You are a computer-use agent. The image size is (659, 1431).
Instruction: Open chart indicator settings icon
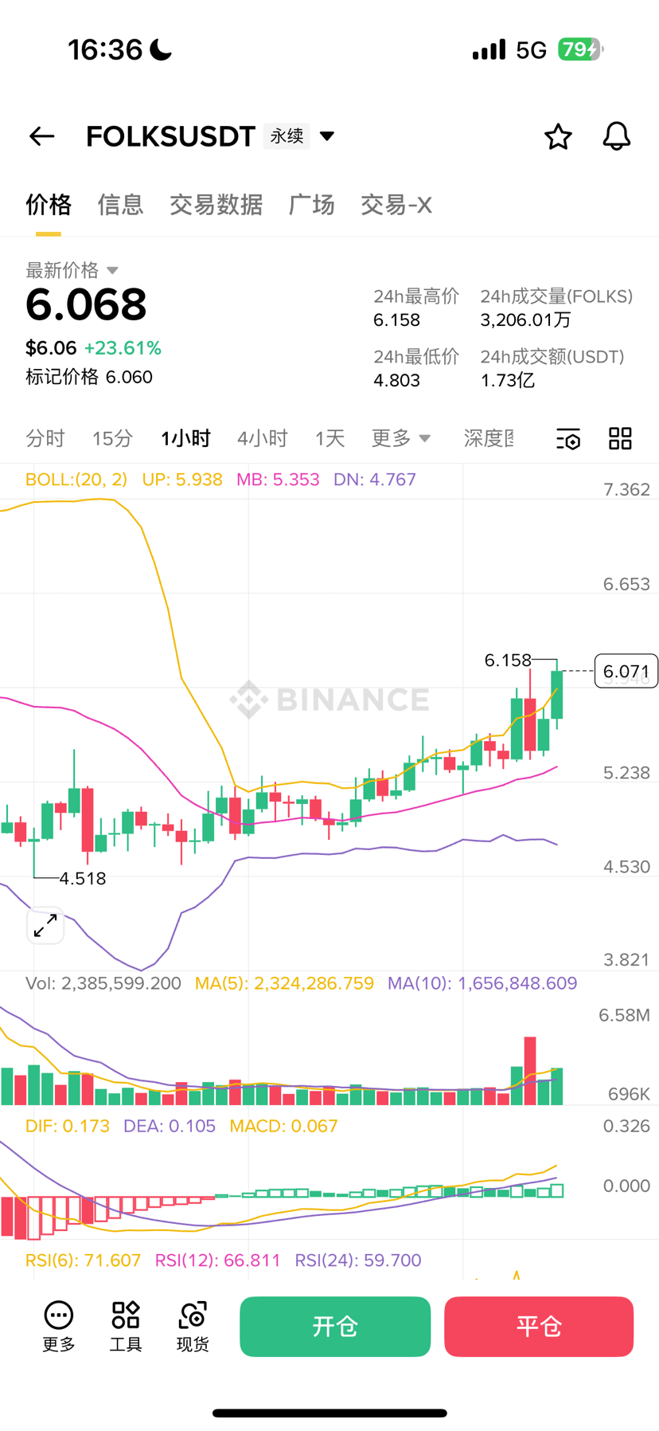click(x=568, y=438)
